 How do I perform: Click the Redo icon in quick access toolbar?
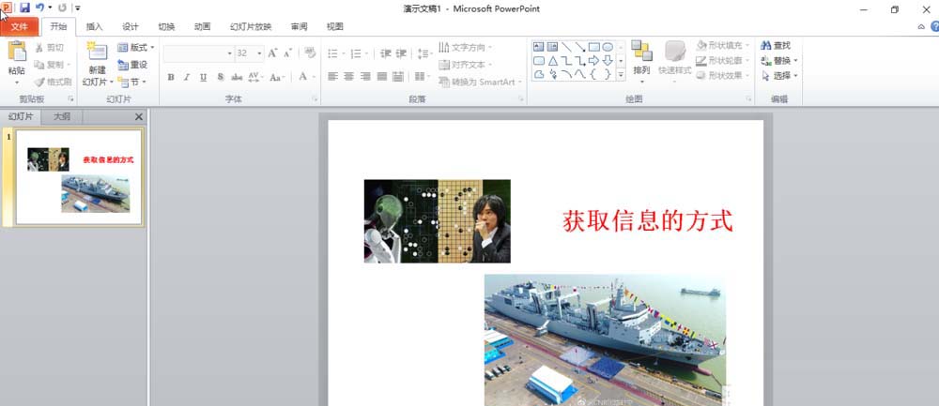click(x=62, y=8)
